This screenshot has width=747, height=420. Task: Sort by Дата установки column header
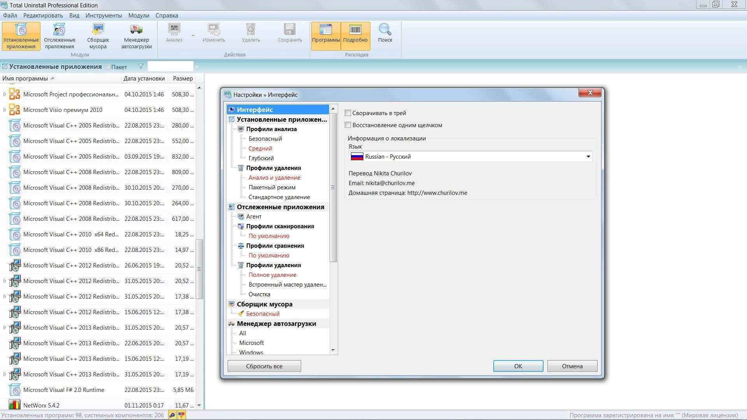coord(144,78)
